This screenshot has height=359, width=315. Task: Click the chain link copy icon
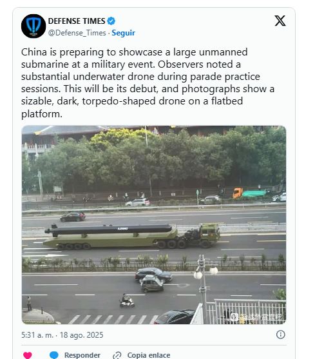[117, 355]
